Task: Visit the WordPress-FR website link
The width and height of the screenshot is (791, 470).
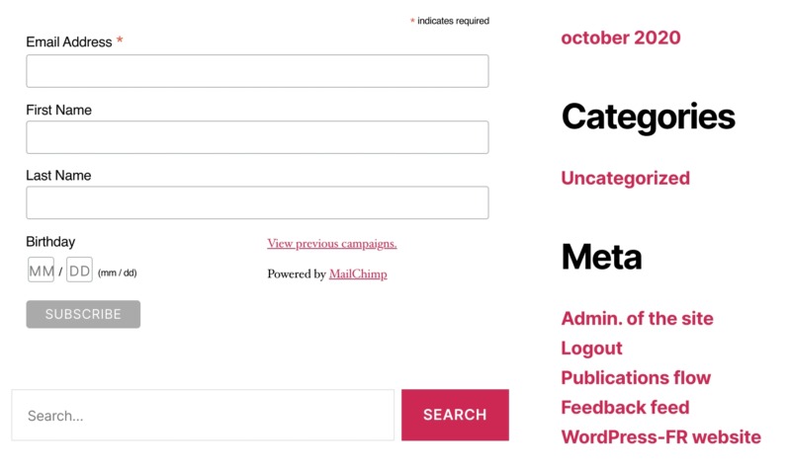Action: (660, 437)
